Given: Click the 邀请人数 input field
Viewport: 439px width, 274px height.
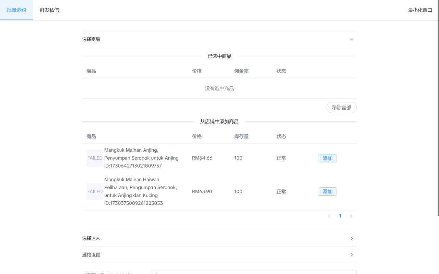Looking at the screenshot, I should pyautogui.click(x=254, y=272).
